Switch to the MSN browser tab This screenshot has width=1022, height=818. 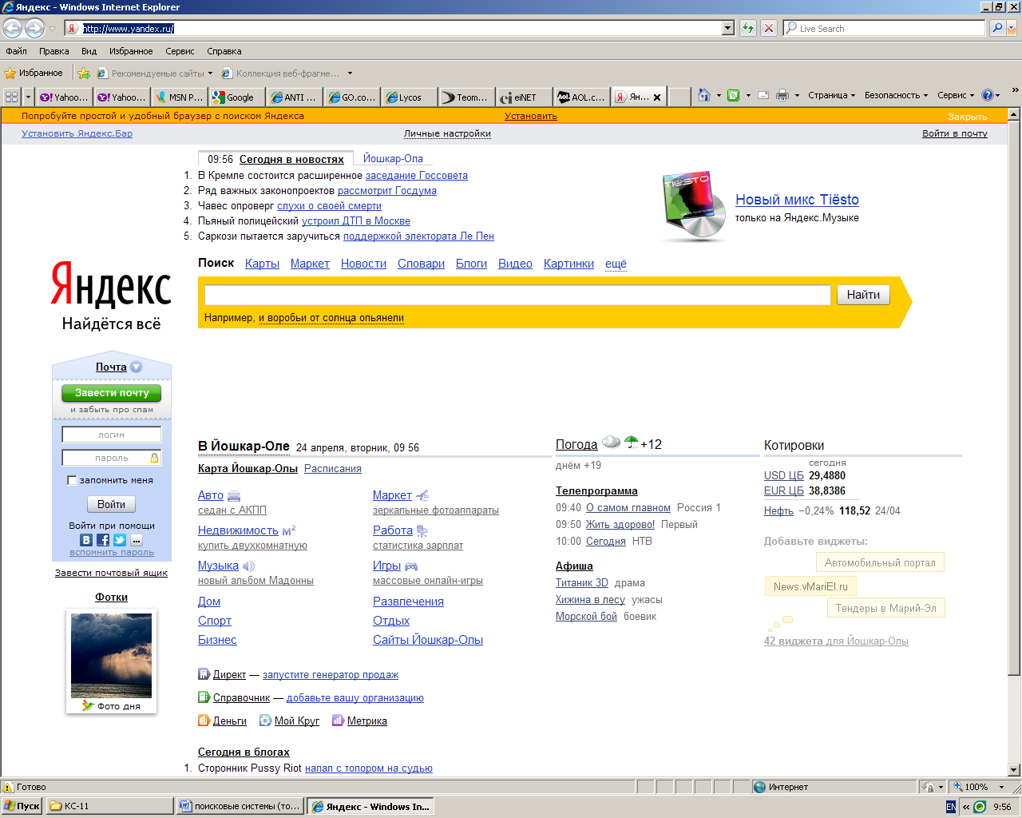180,97
